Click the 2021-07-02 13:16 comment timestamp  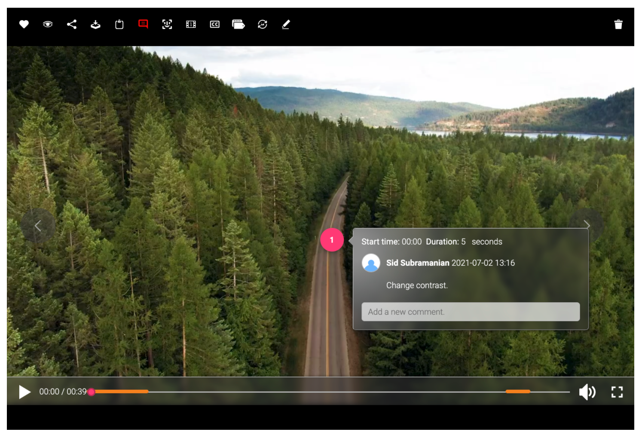tap(483, 263)
